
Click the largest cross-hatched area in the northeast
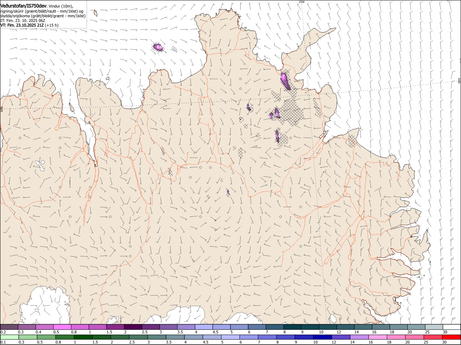point(292,112)
